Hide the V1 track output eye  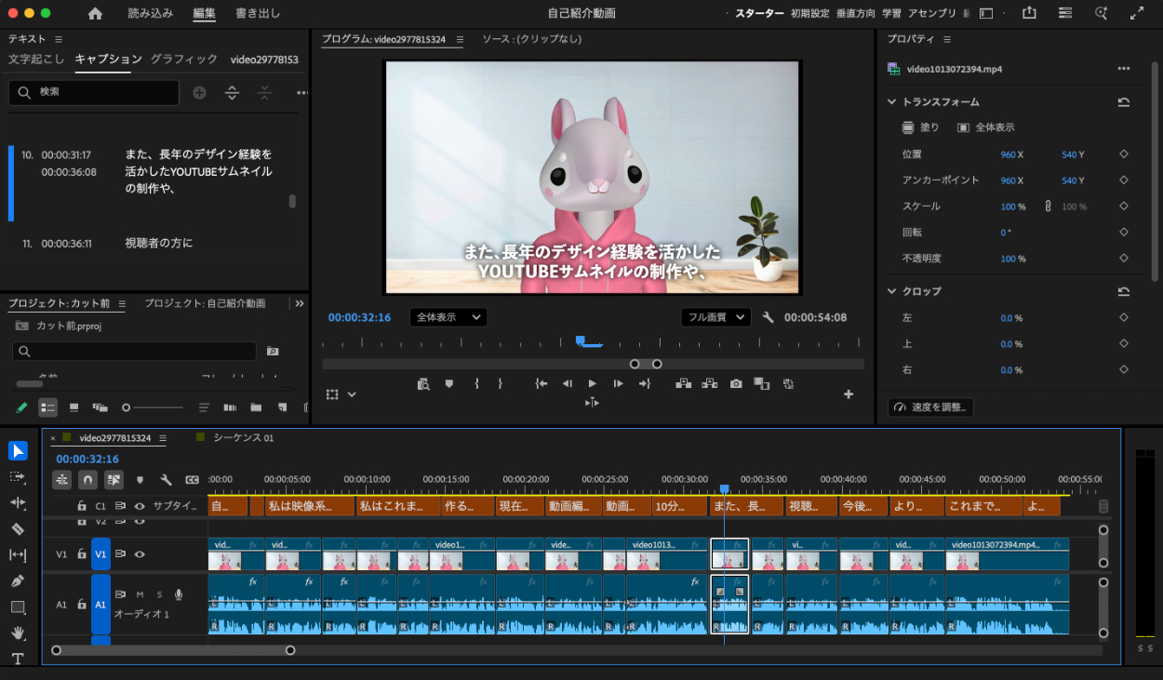click(140, 554)
